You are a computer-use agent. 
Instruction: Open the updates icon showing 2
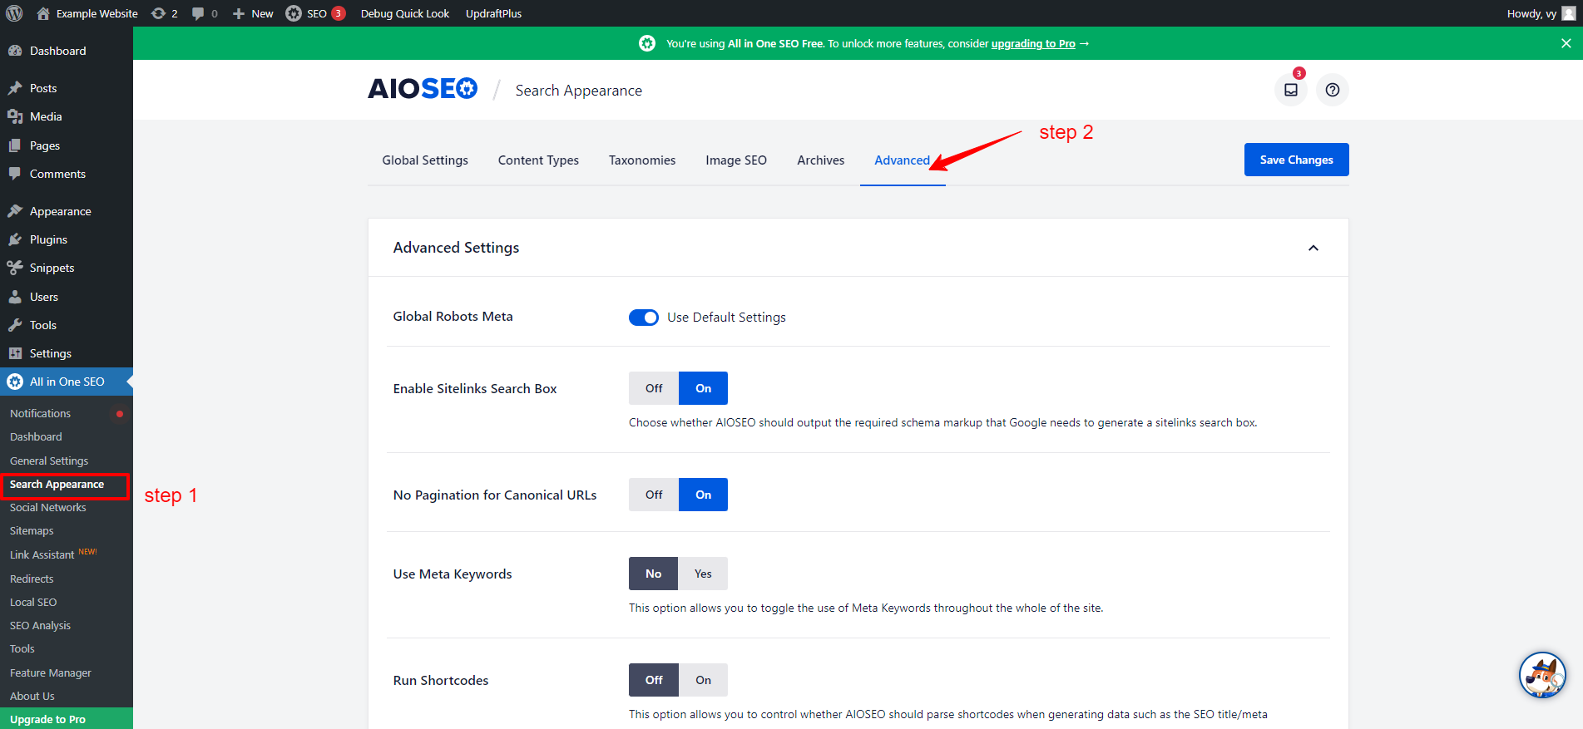(x=164, y=13)
